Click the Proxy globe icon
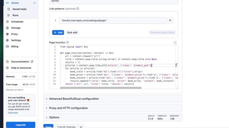229x128 pixels. click(x=7, y=34)
